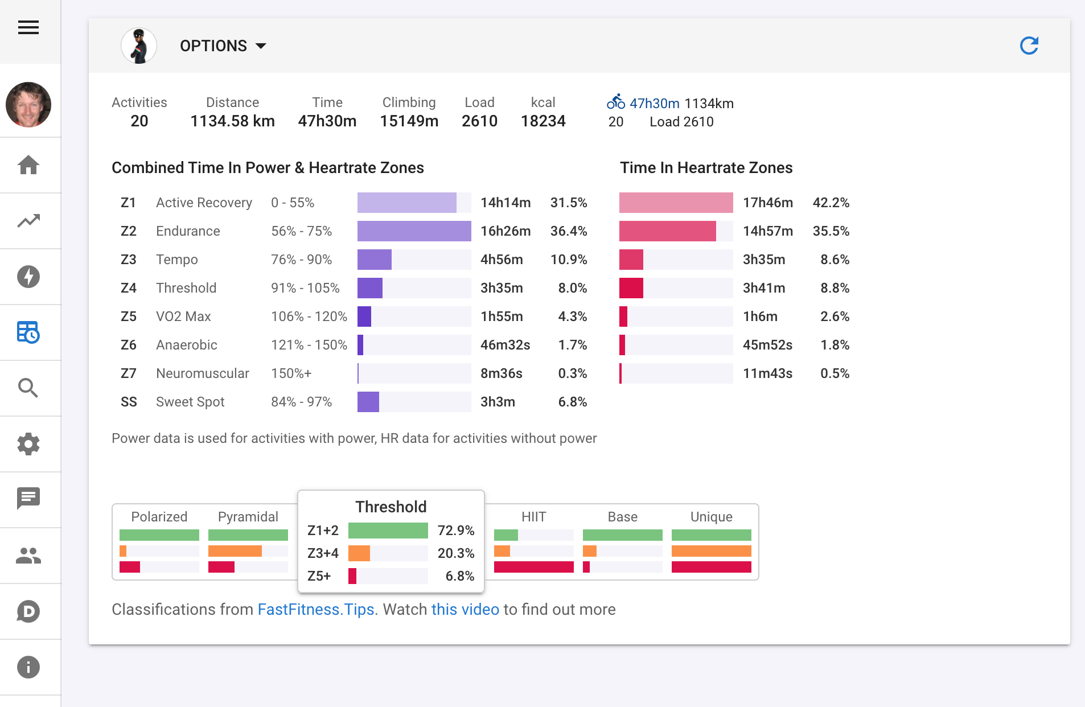Select the calendar totals icon in sidebar
This screenshot has width=1085, height=707.
28,332
